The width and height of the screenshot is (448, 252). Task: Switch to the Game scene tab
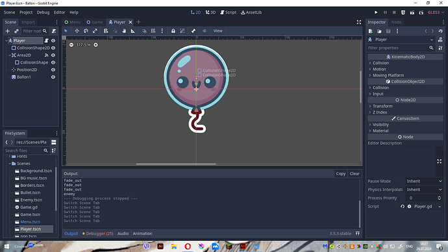pos(95,22)
